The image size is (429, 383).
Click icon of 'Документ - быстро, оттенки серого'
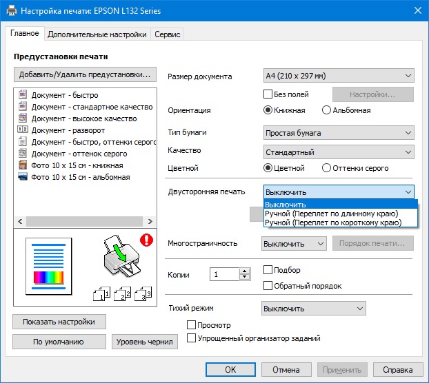(23, 141)
